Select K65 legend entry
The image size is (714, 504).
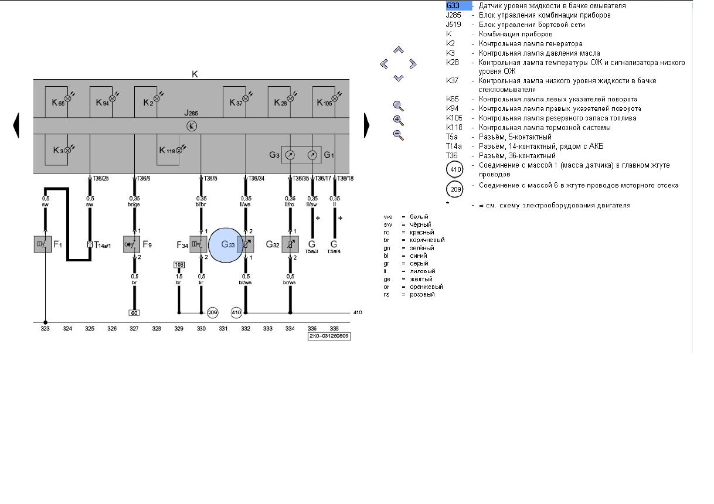click(542, 99)
